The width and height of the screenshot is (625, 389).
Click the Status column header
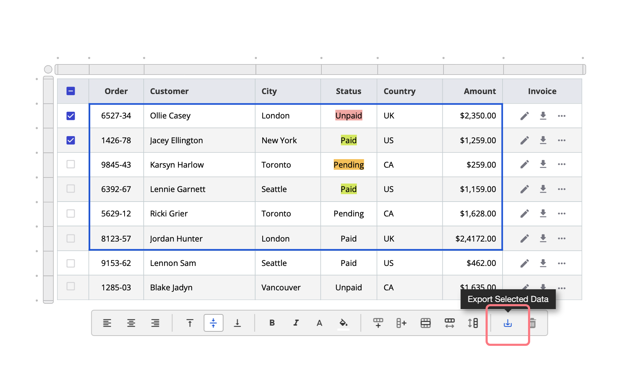348,91
